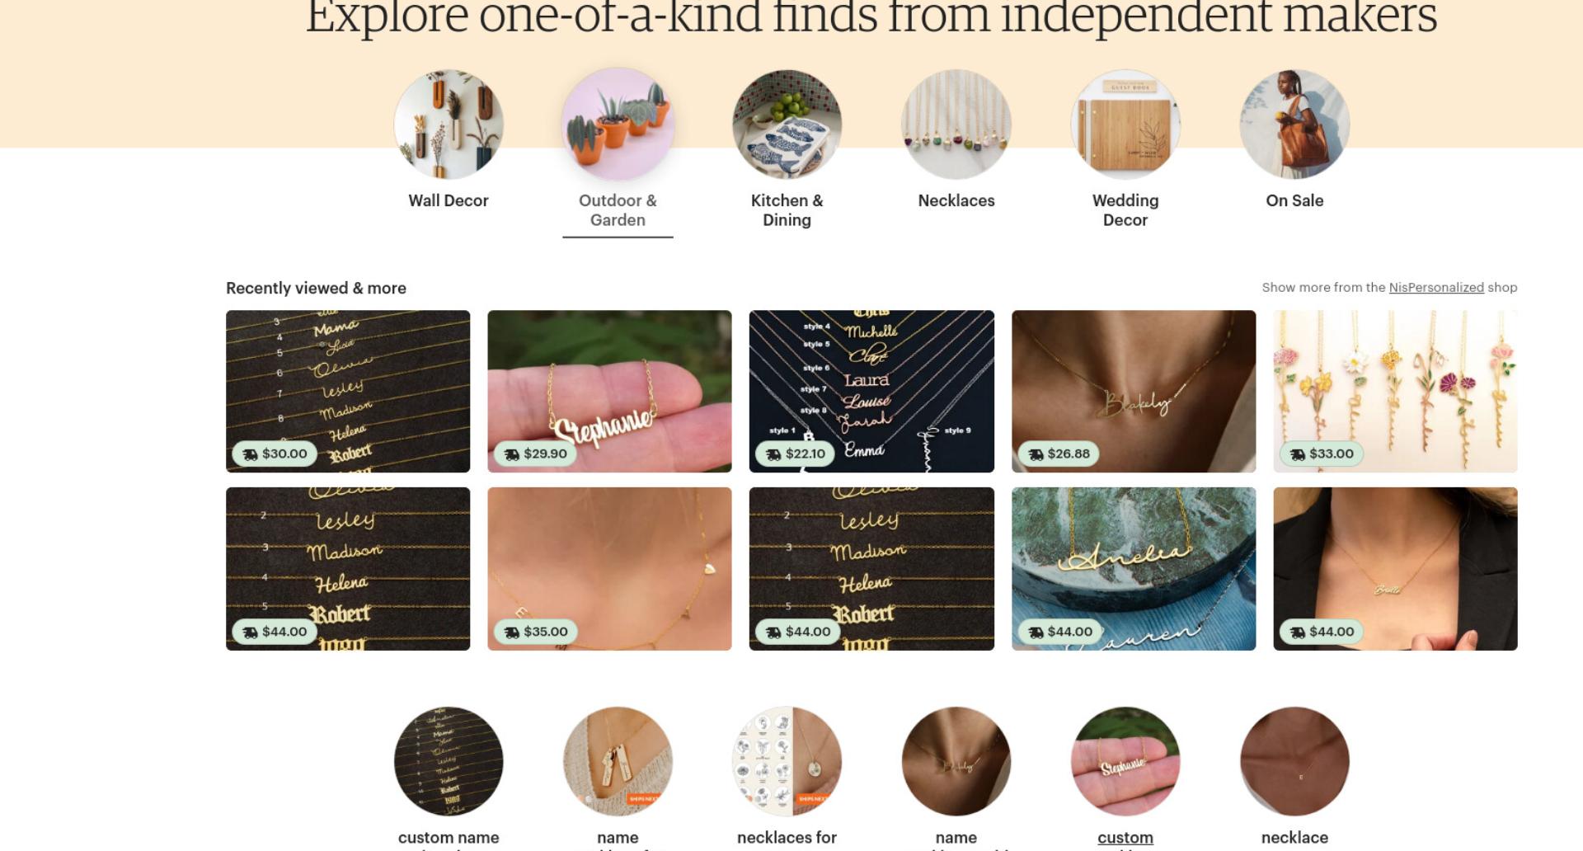Visit the NisPersonalized shop link
The image size is (1583, 851).
tap(1436, 287)
